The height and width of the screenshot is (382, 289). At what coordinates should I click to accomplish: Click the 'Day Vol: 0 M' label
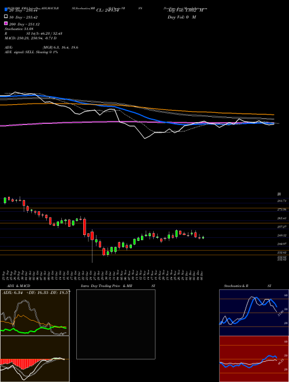(x=181, y=17)
